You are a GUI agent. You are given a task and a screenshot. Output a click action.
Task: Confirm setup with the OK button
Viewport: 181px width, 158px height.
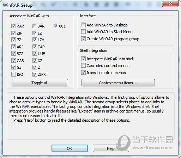70,148
